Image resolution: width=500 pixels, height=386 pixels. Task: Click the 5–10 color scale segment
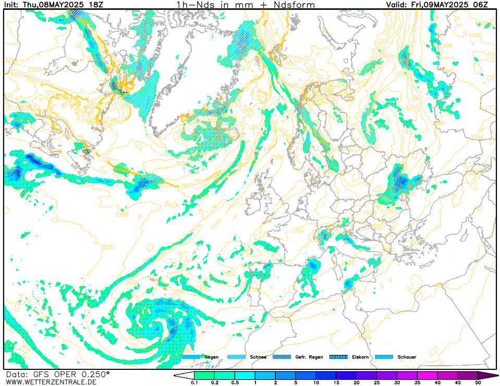(x=306, y=376)
